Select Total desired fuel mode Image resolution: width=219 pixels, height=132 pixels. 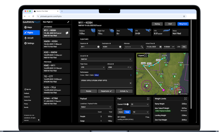[127, 112]
